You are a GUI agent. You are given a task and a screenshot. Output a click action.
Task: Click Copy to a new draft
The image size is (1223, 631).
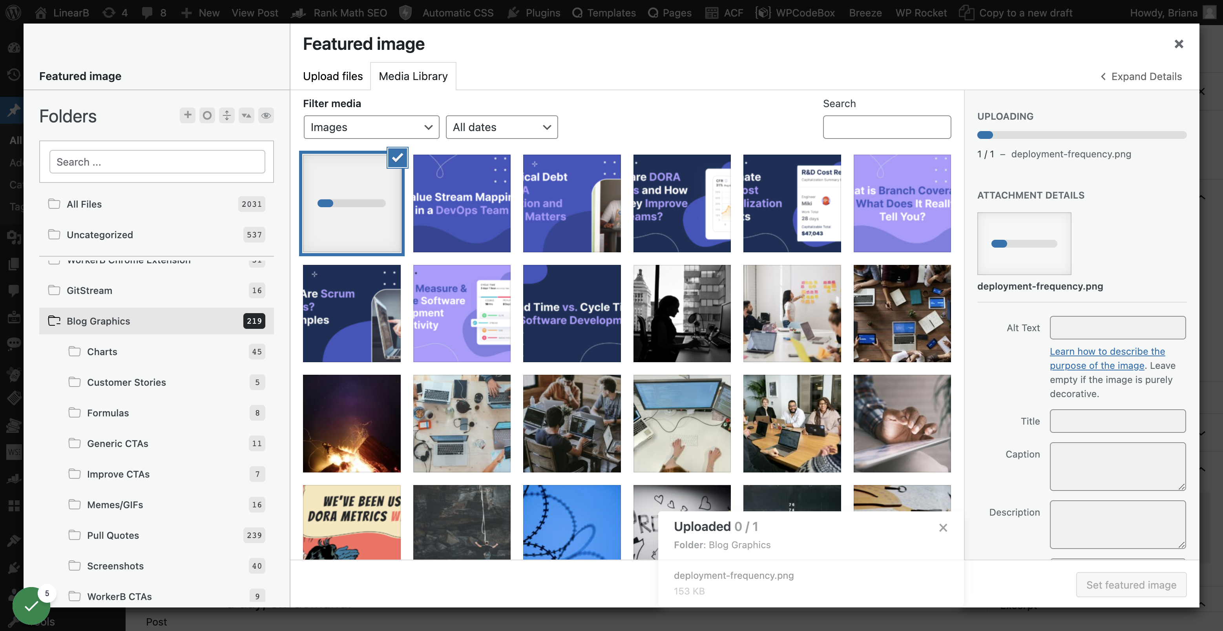1015,13
